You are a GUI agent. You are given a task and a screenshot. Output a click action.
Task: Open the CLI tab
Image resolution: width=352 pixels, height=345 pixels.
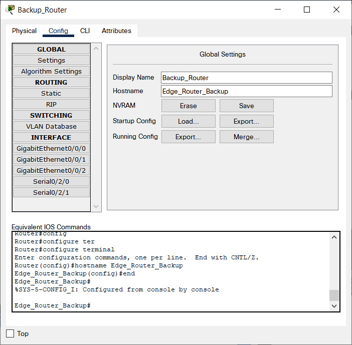pos(85,31)
